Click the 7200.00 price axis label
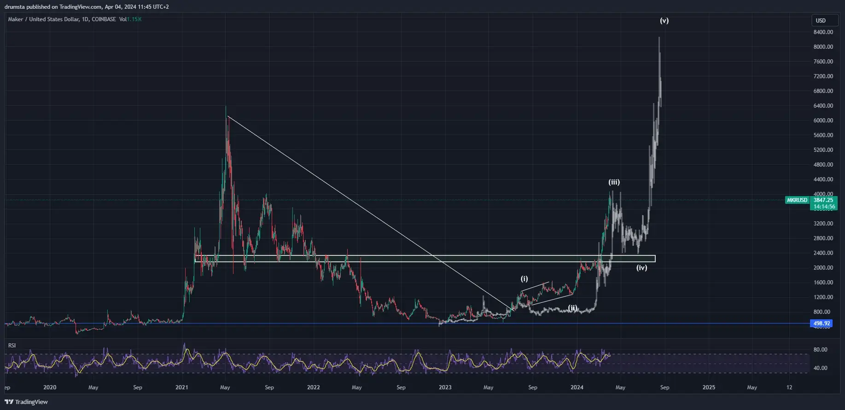The width and height of the screenshot is (845, 410). (823, 76)
